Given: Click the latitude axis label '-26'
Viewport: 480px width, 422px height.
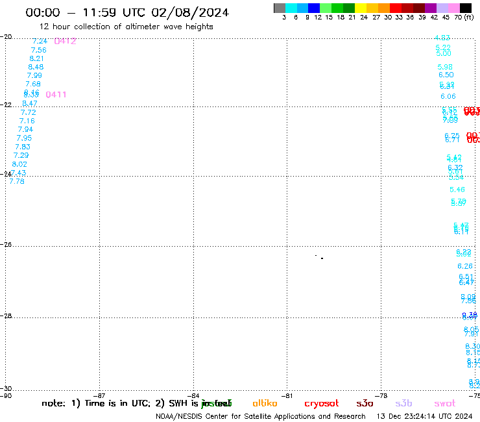Looking at the screenshot, I should [x=6, y=245].
